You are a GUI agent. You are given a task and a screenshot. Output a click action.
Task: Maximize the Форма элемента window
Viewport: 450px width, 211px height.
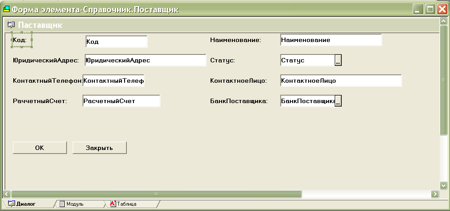(x=430, y=9)
